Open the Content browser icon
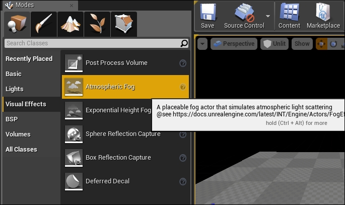 coord(289,16)
